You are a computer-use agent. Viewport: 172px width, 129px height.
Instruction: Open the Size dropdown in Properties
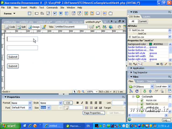pos(49,108)
